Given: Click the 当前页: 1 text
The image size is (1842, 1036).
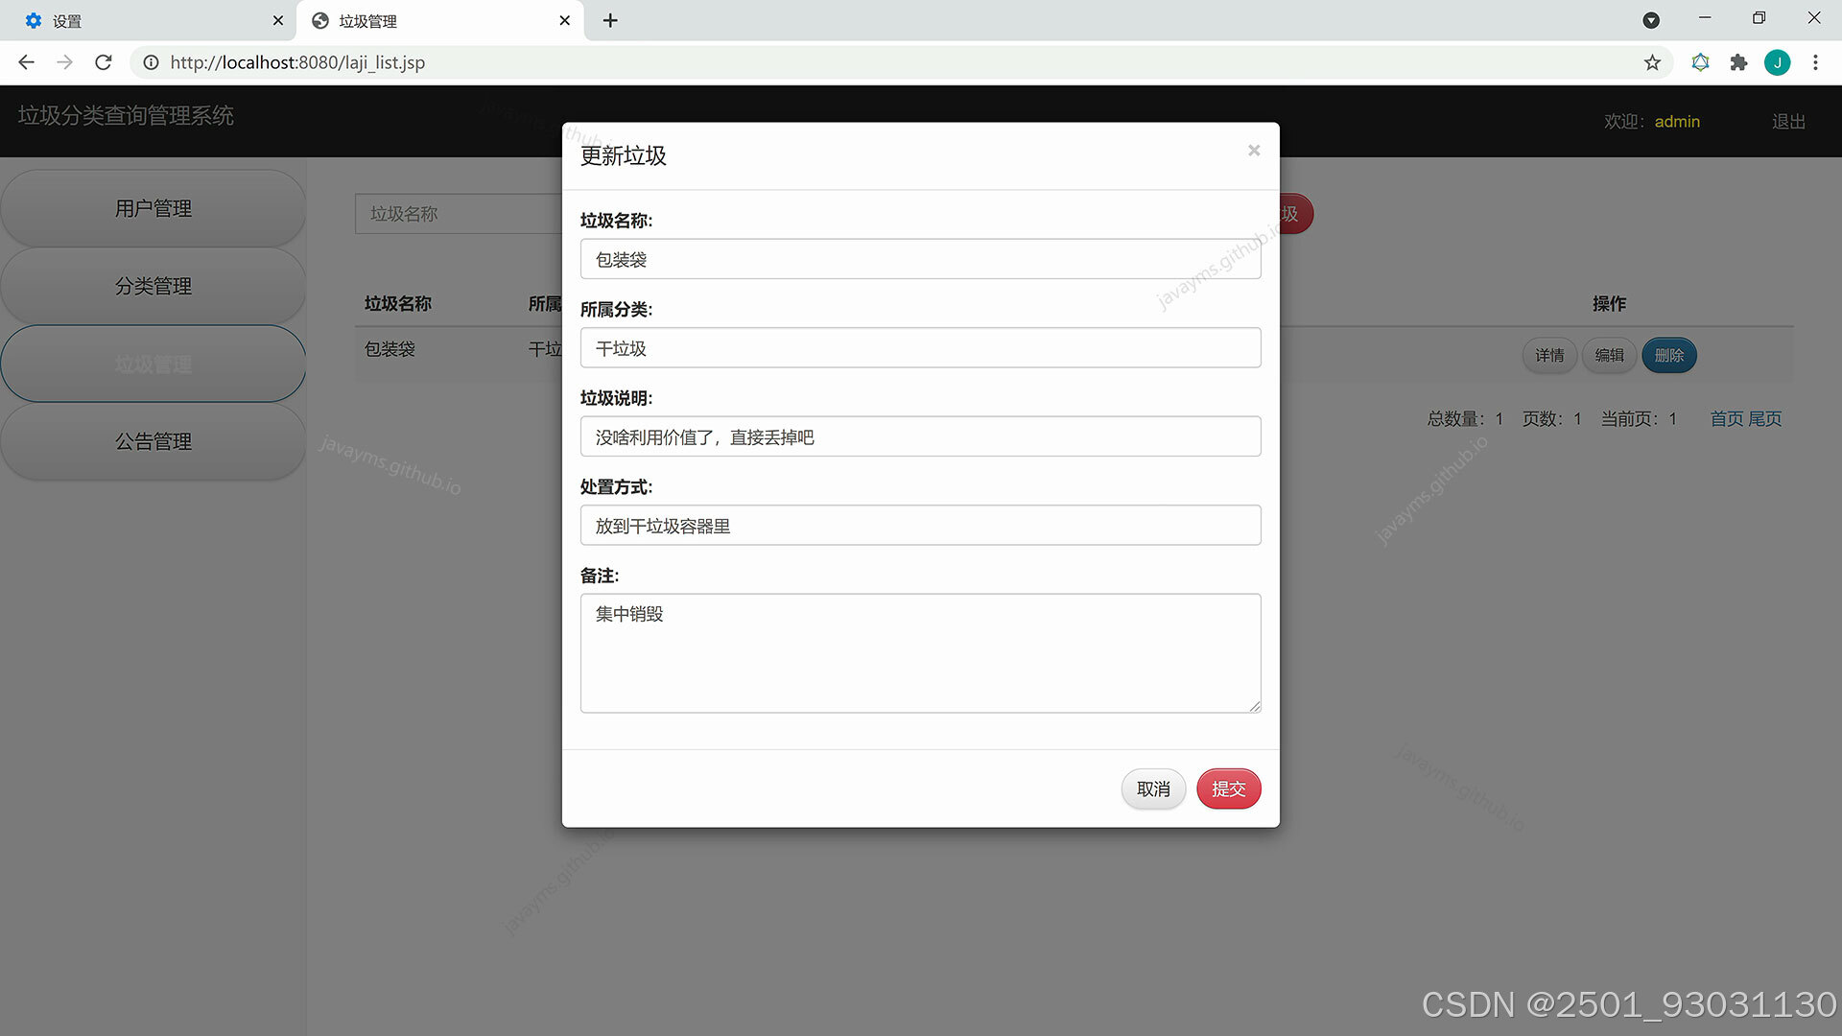Looking at the screenshot, I should [1639, 418].
